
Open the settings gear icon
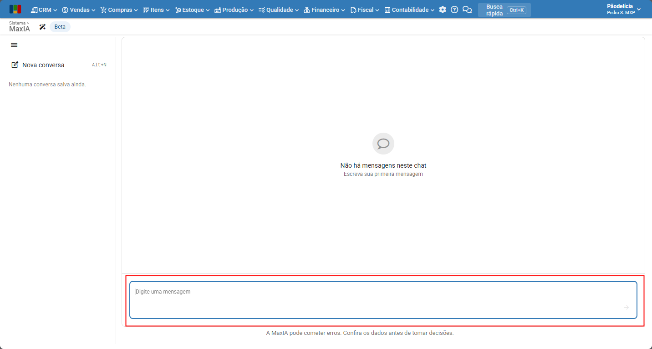click(x=443, y=10)
